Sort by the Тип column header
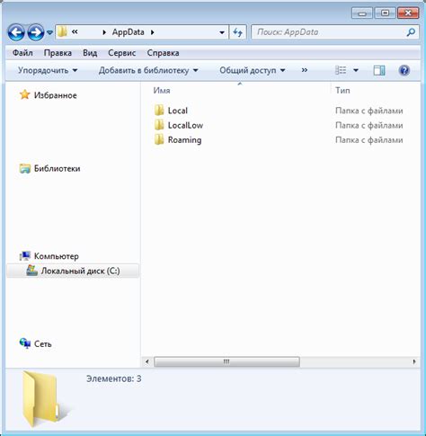This screenshot has width=426, height=436. click(342, 90)
